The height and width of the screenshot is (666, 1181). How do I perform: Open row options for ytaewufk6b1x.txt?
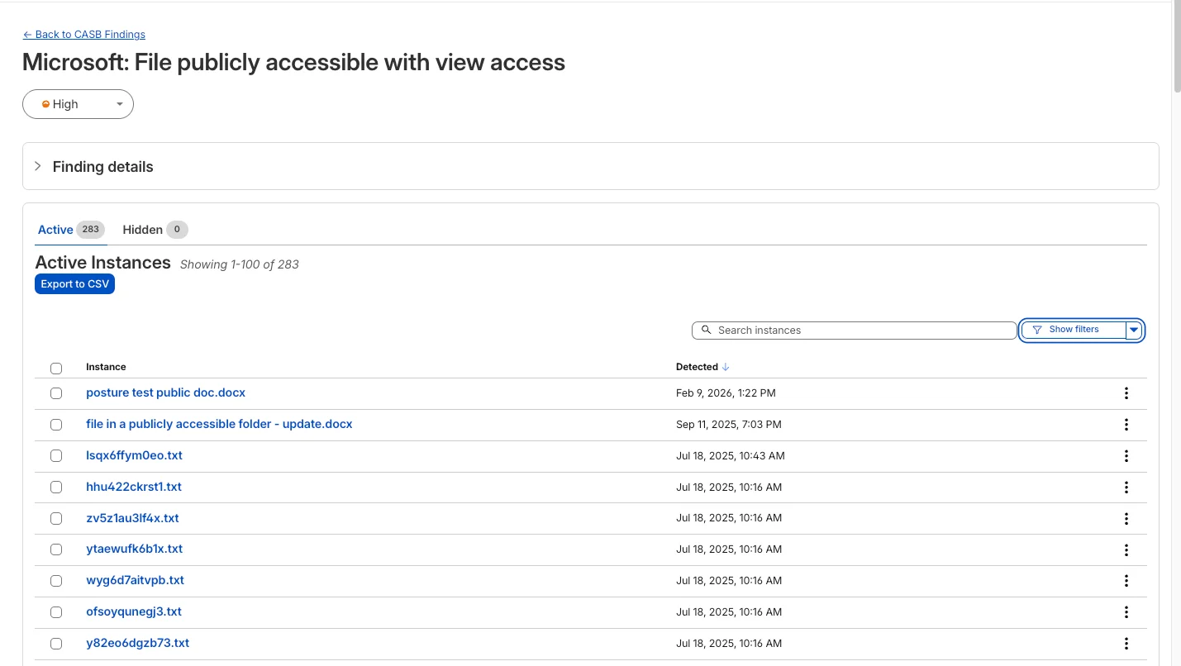pos(1126,549)
